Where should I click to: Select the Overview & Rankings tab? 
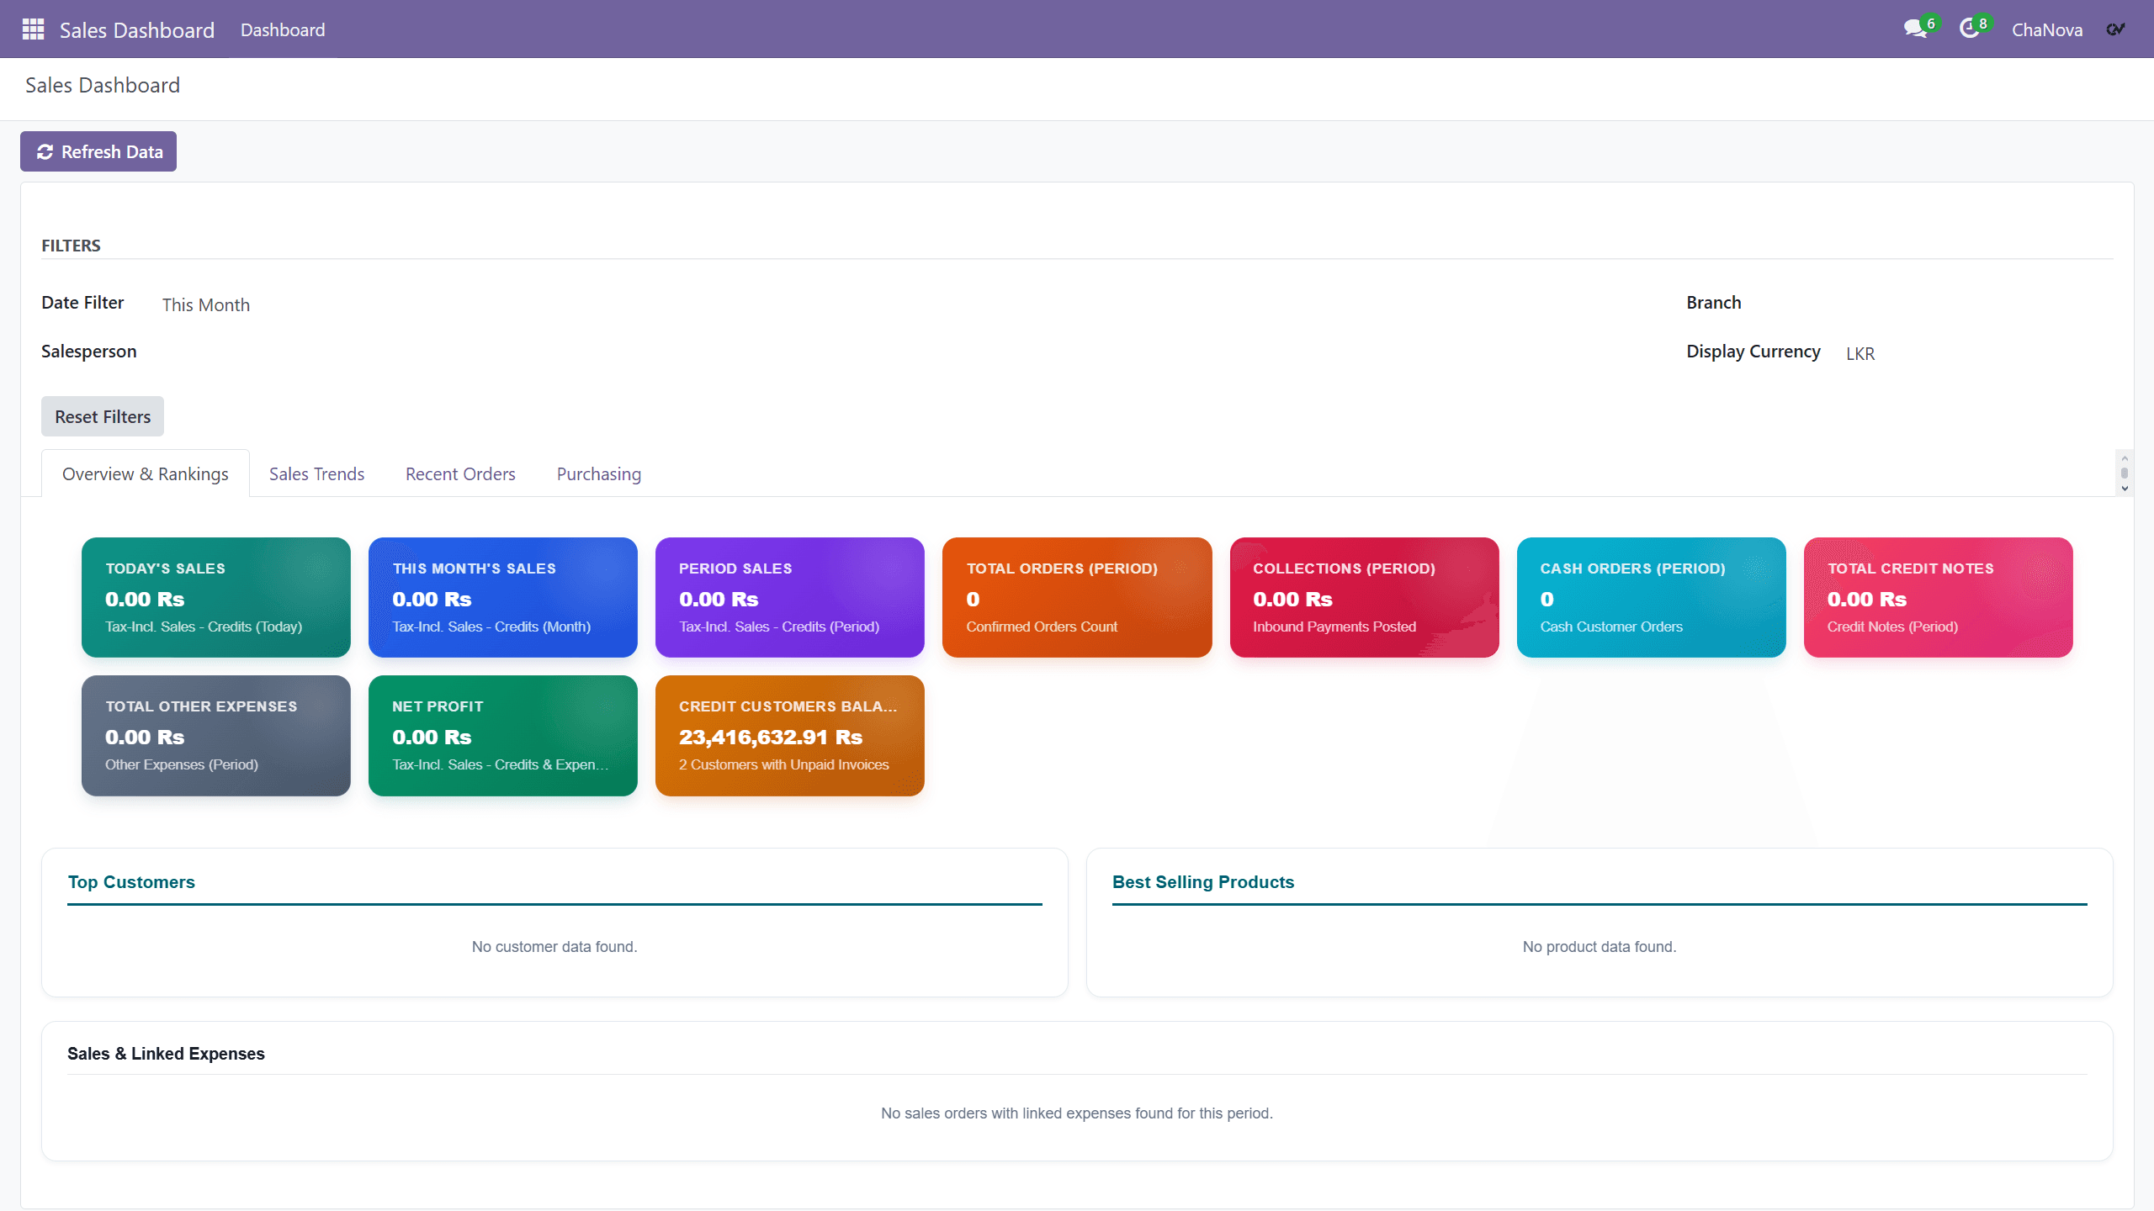[x=146, y=473]
